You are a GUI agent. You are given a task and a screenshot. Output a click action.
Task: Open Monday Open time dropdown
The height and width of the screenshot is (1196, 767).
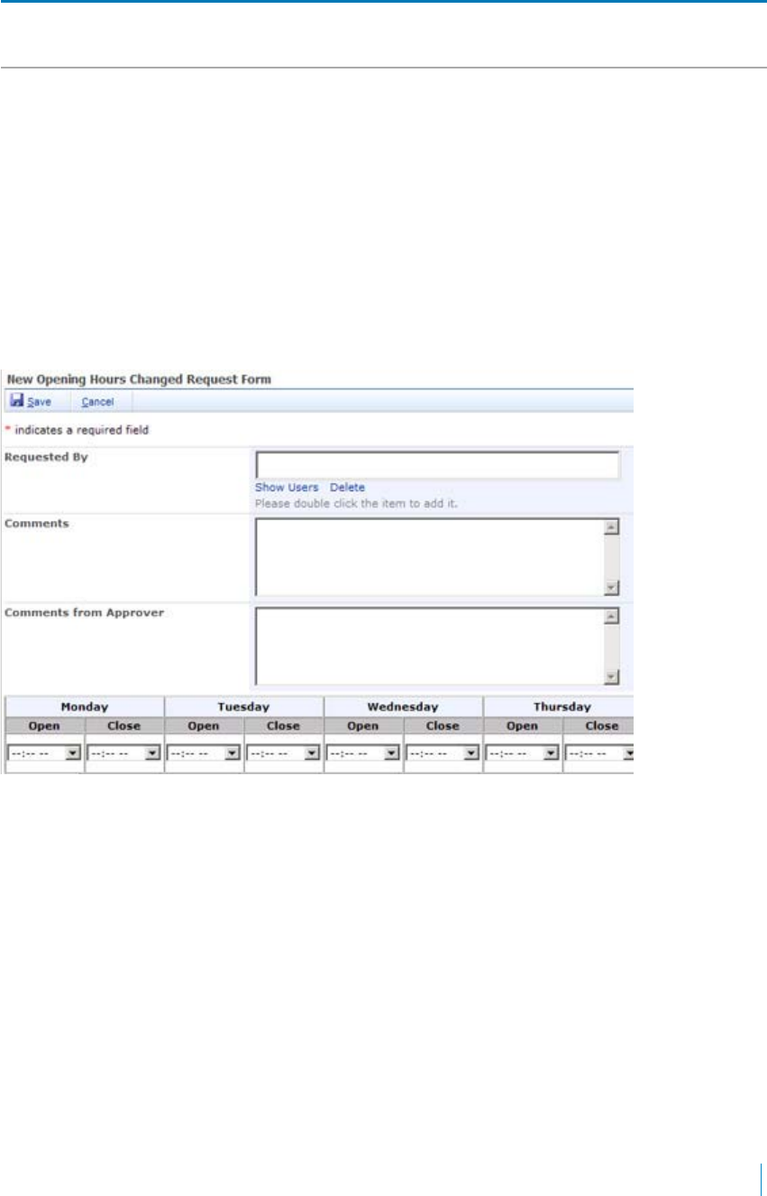(x=44, y=753)
